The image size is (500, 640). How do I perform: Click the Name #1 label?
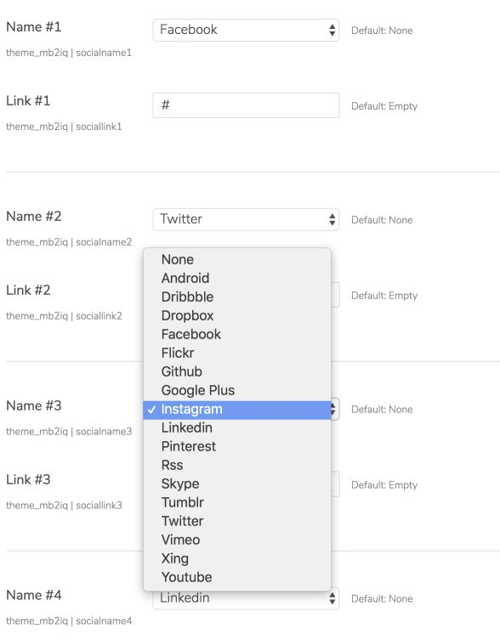click(34, 27)
